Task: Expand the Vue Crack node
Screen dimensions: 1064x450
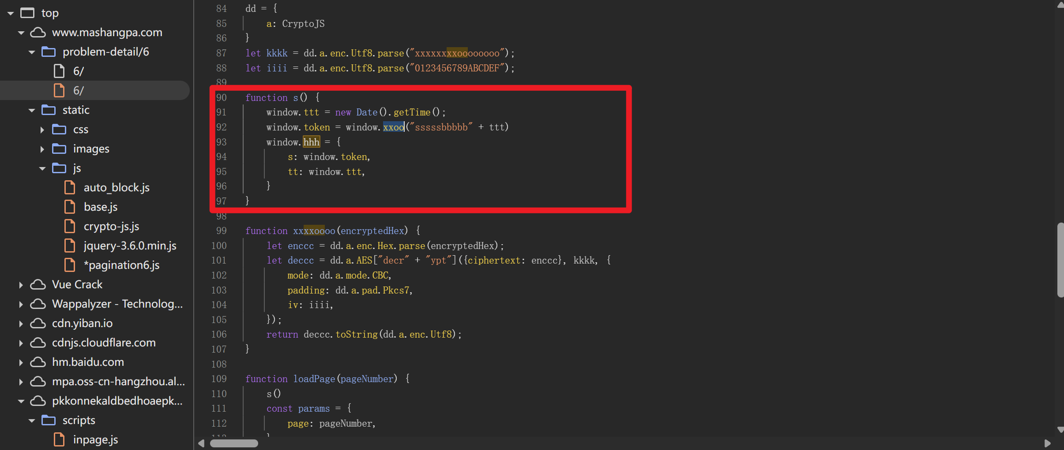Action: pos(21,285)
